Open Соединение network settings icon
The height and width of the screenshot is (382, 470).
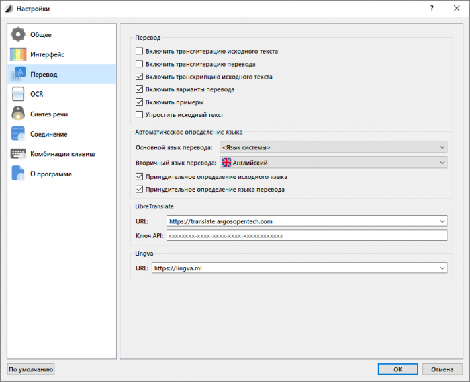tap(19, 134)
